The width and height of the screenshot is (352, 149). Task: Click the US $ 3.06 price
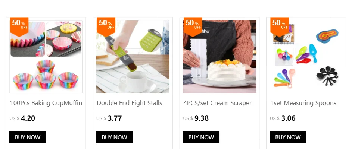tap(283, 118)
